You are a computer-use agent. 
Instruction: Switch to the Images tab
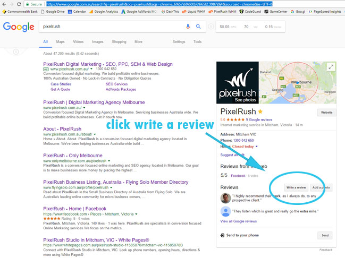97,41
